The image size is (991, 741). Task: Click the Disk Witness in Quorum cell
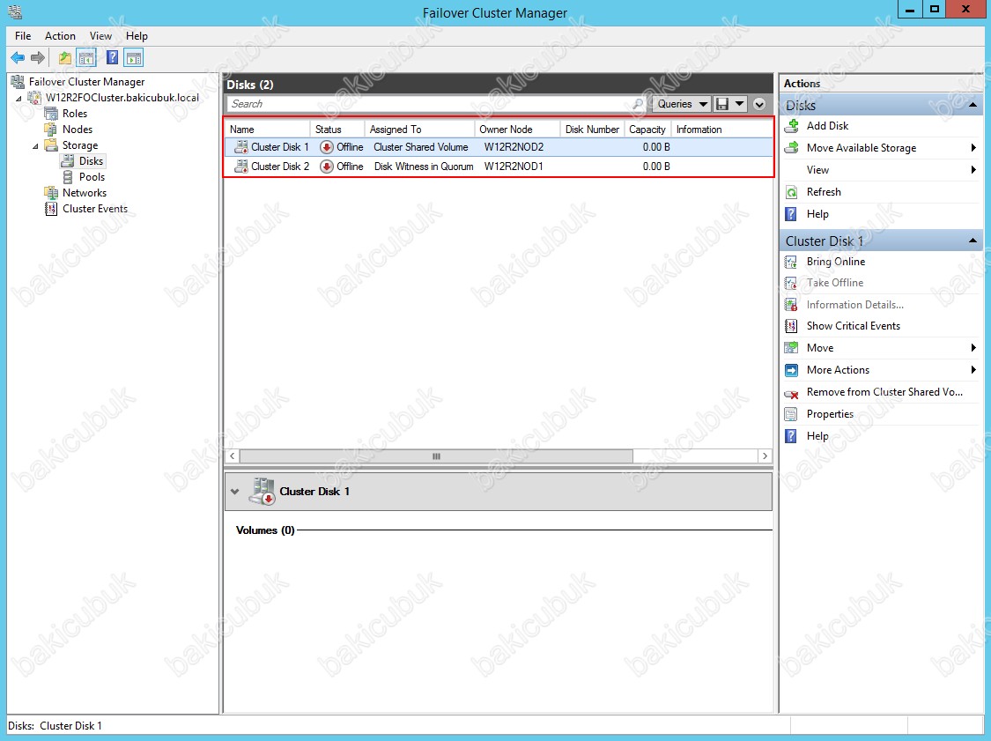pos(424,167)
